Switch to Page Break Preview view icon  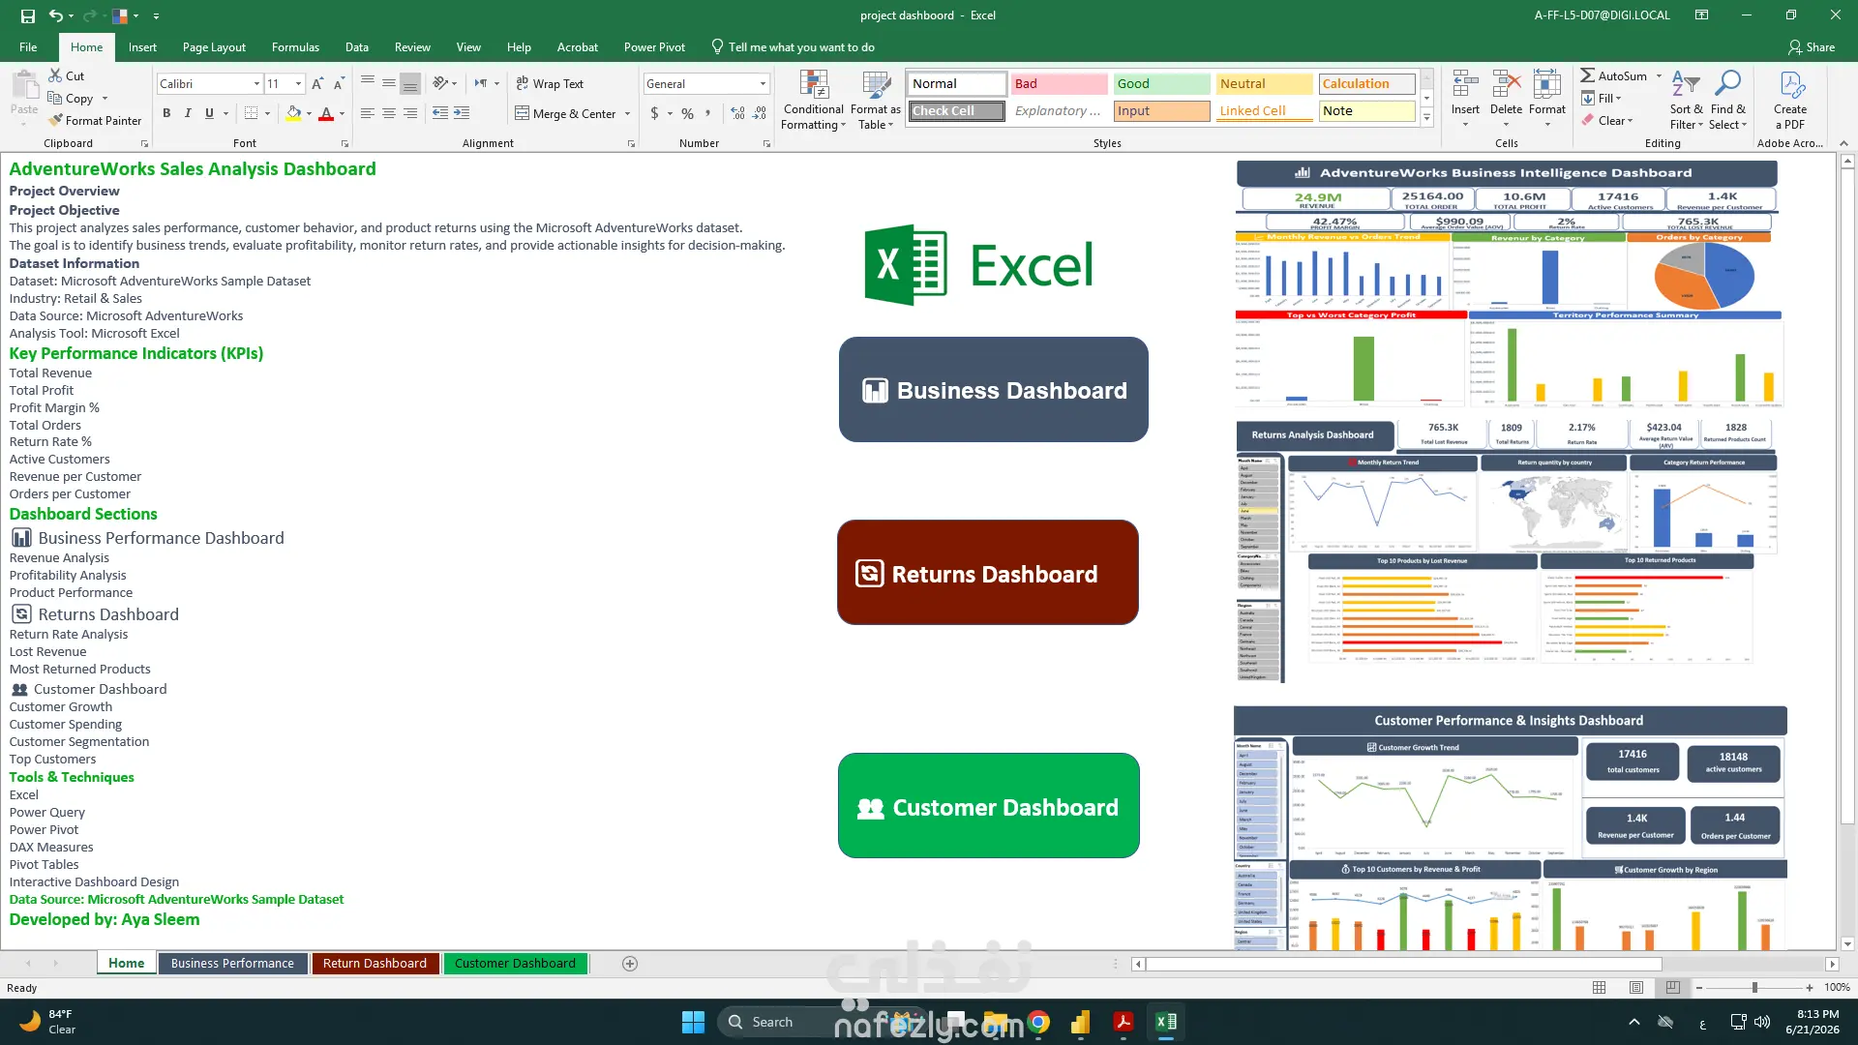[x=1673, y=988]
